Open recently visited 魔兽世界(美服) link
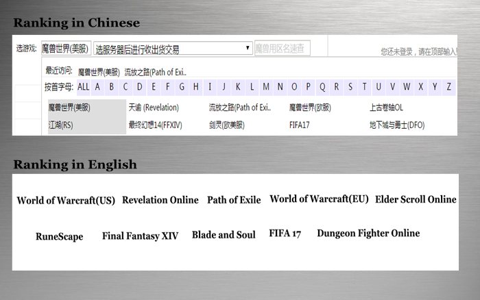480x300 pixels. coord(99,72)
